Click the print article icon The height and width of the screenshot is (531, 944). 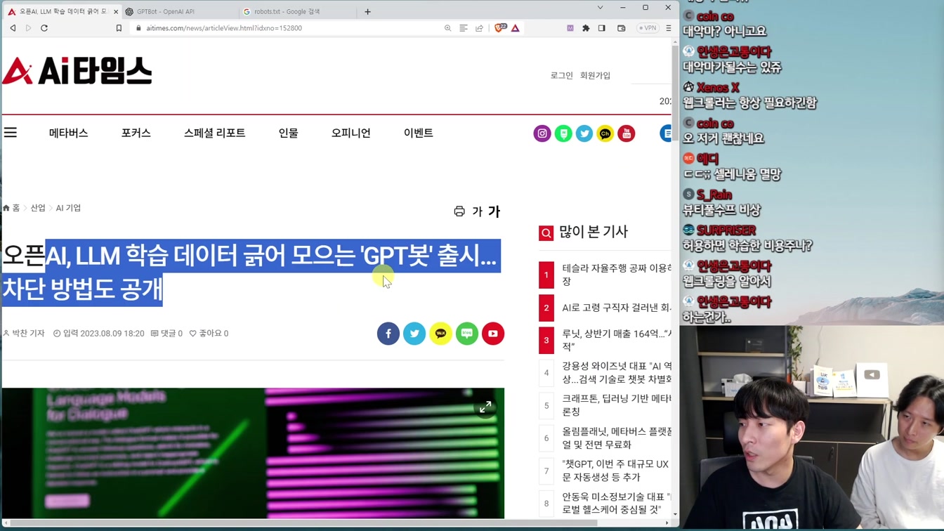pyautogui.click(x=459, y=211)
